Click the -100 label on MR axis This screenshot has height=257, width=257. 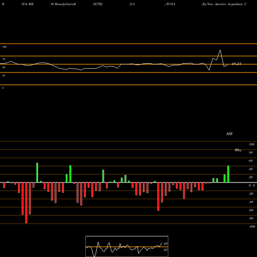pyautogui.click(x=252, y=227)
